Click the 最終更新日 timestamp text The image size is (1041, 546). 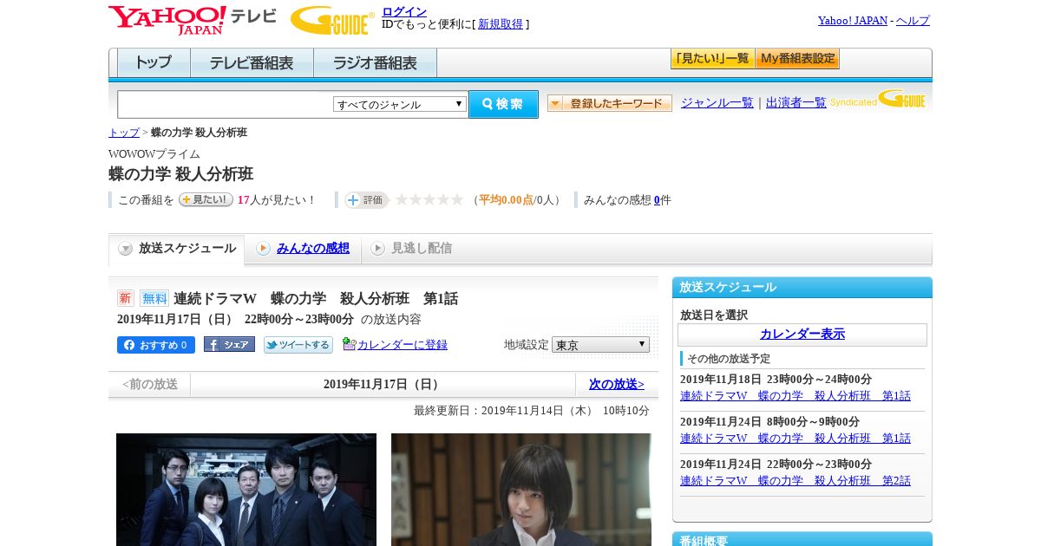532,411
